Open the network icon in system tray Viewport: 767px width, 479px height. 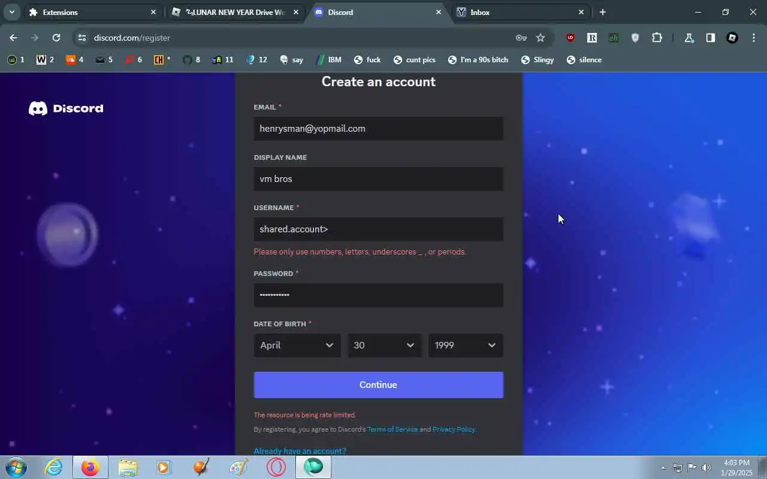(x=678, y=468)
